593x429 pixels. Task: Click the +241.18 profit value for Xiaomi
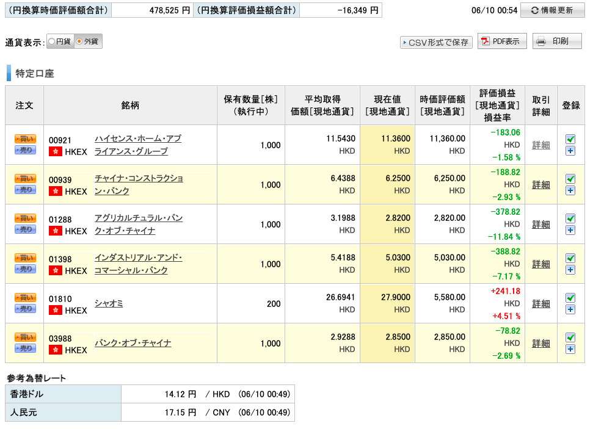pyautogui.click(x=505, y=292)
